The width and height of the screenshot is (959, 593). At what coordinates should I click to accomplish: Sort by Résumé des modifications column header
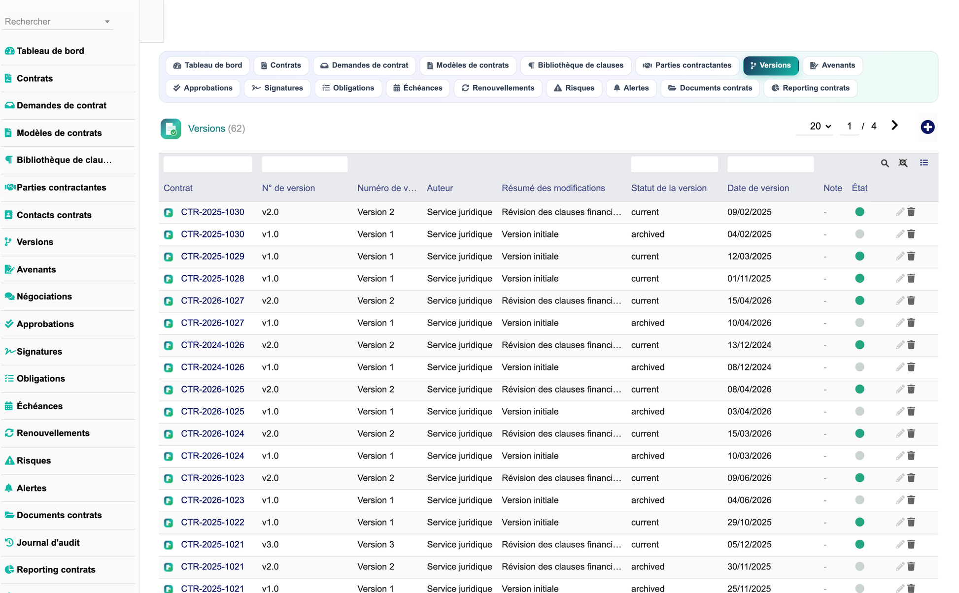coord(553,188)
